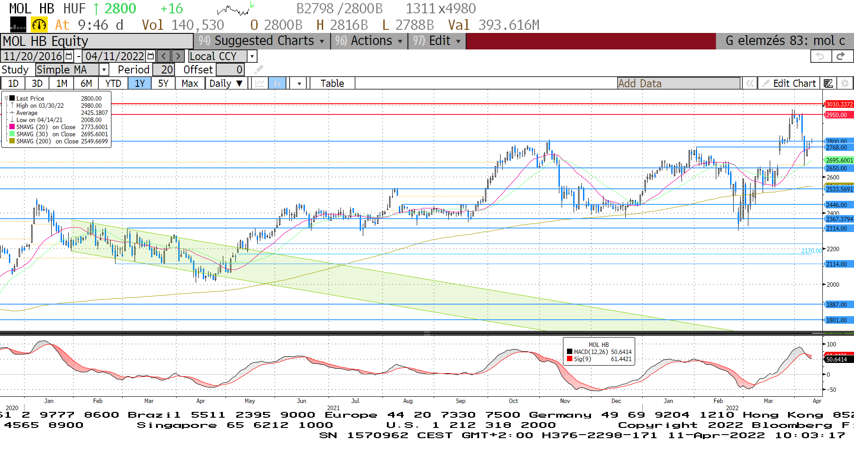854x460 pixels.
Task: Click the blue 2768.00 price axis label
Action: pyautogui.click(x=839, y=147)
